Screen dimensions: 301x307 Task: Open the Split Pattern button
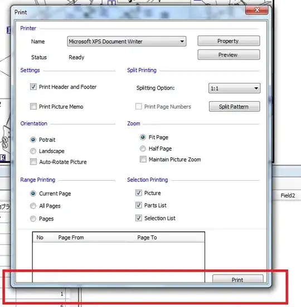pyautogui.click(x=234, y=107)
